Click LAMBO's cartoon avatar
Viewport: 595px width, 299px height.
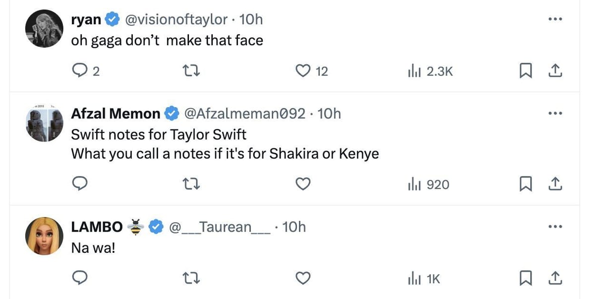coord(44,236)
